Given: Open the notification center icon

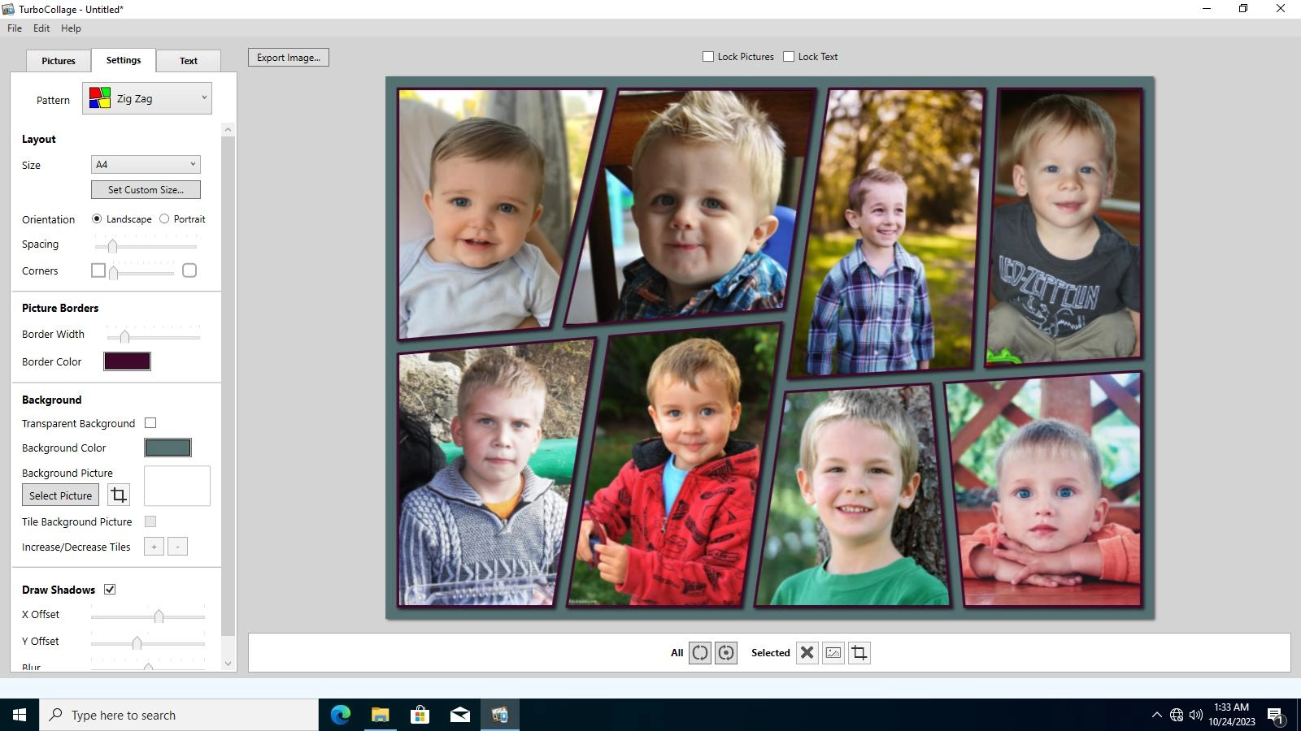Looking at the screenshot, I should pyautogui.click(x=1276, y=715).
